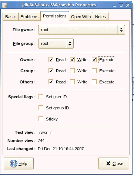Toggle Owner Read permission checkbox
The width and height of the screenshot is (134, 175).
click(x=51, y=60)
